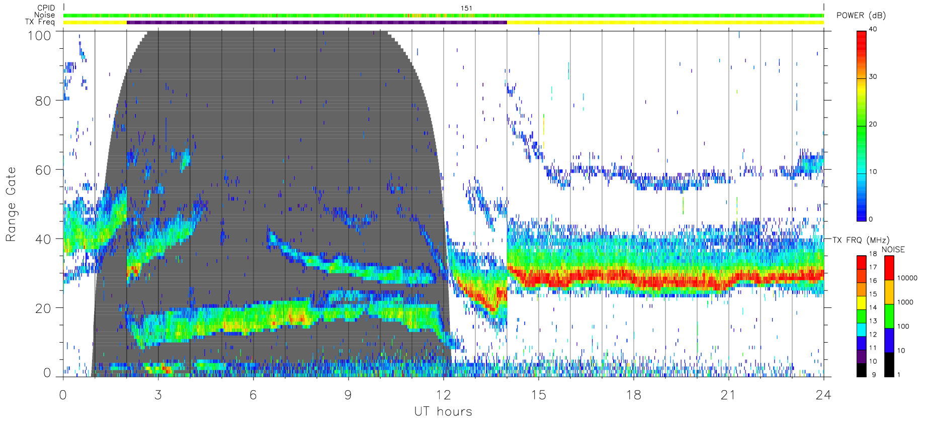Click the "UT hours" axis title
This screenshot has height=427, width=927.
point(443,411)
